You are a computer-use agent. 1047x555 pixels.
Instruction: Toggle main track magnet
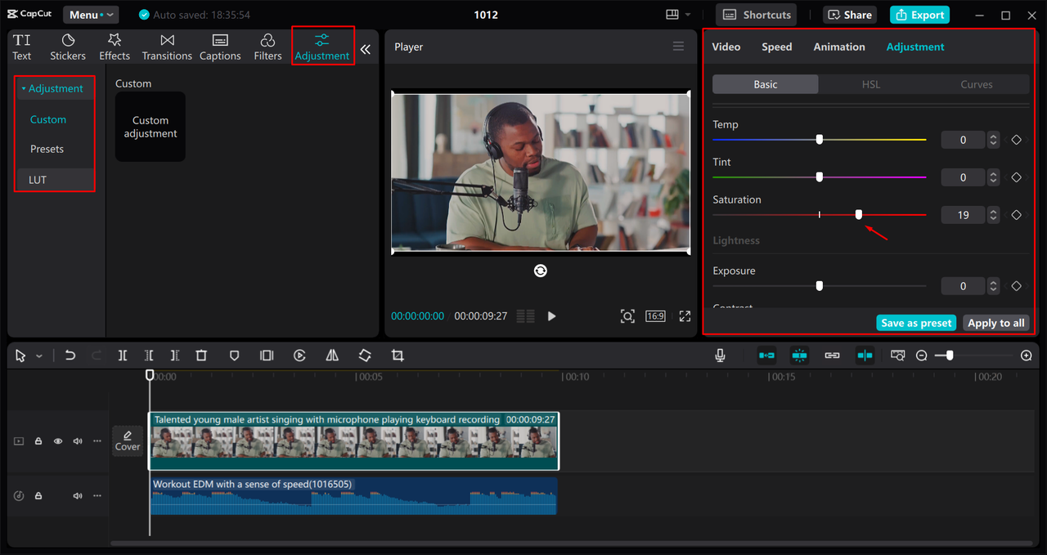(766, 356)
